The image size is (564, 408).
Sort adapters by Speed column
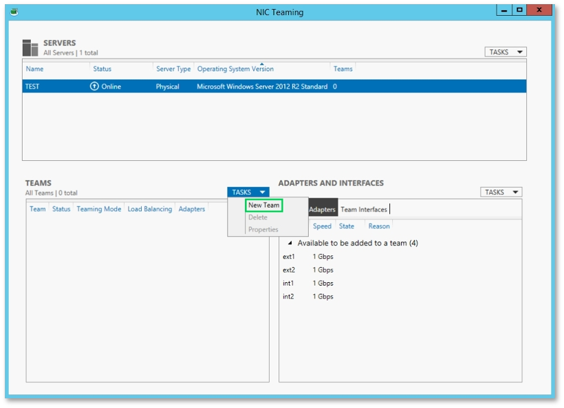click(x=322, y=226)
